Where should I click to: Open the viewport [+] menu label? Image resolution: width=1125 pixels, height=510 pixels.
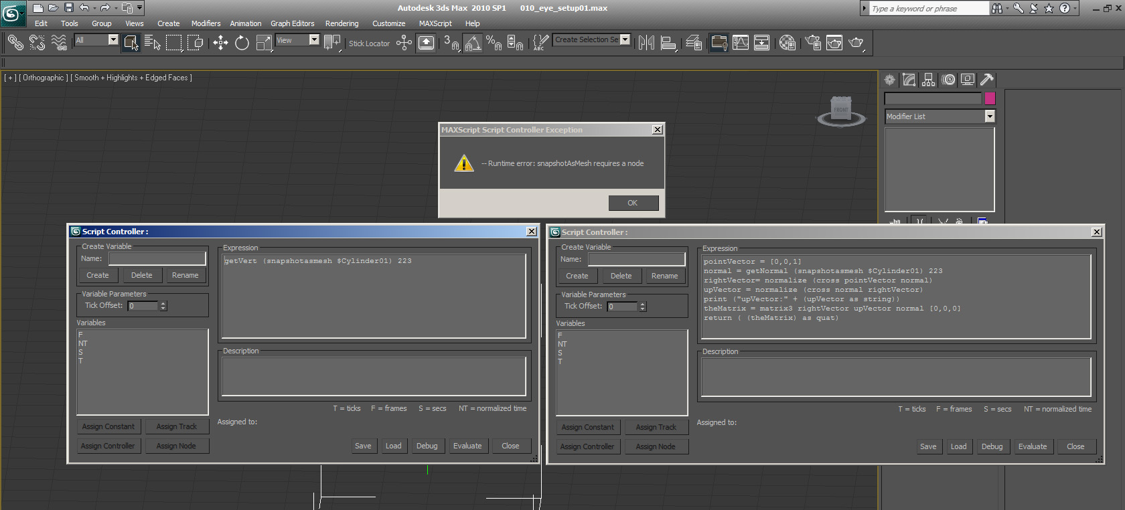pyautogui.click(x=10, y=78)
